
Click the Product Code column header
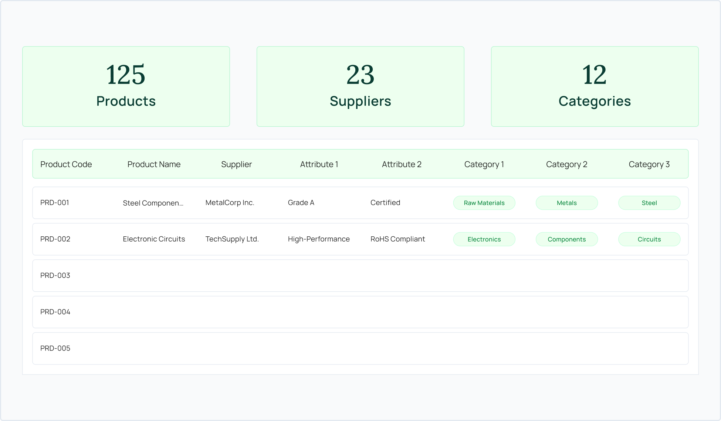[66, 164]
